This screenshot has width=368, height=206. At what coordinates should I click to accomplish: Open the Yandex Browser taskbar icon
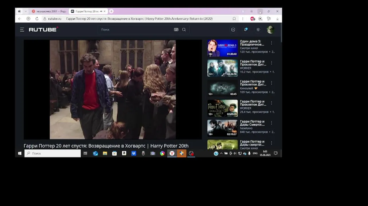(x=172, y=153)
